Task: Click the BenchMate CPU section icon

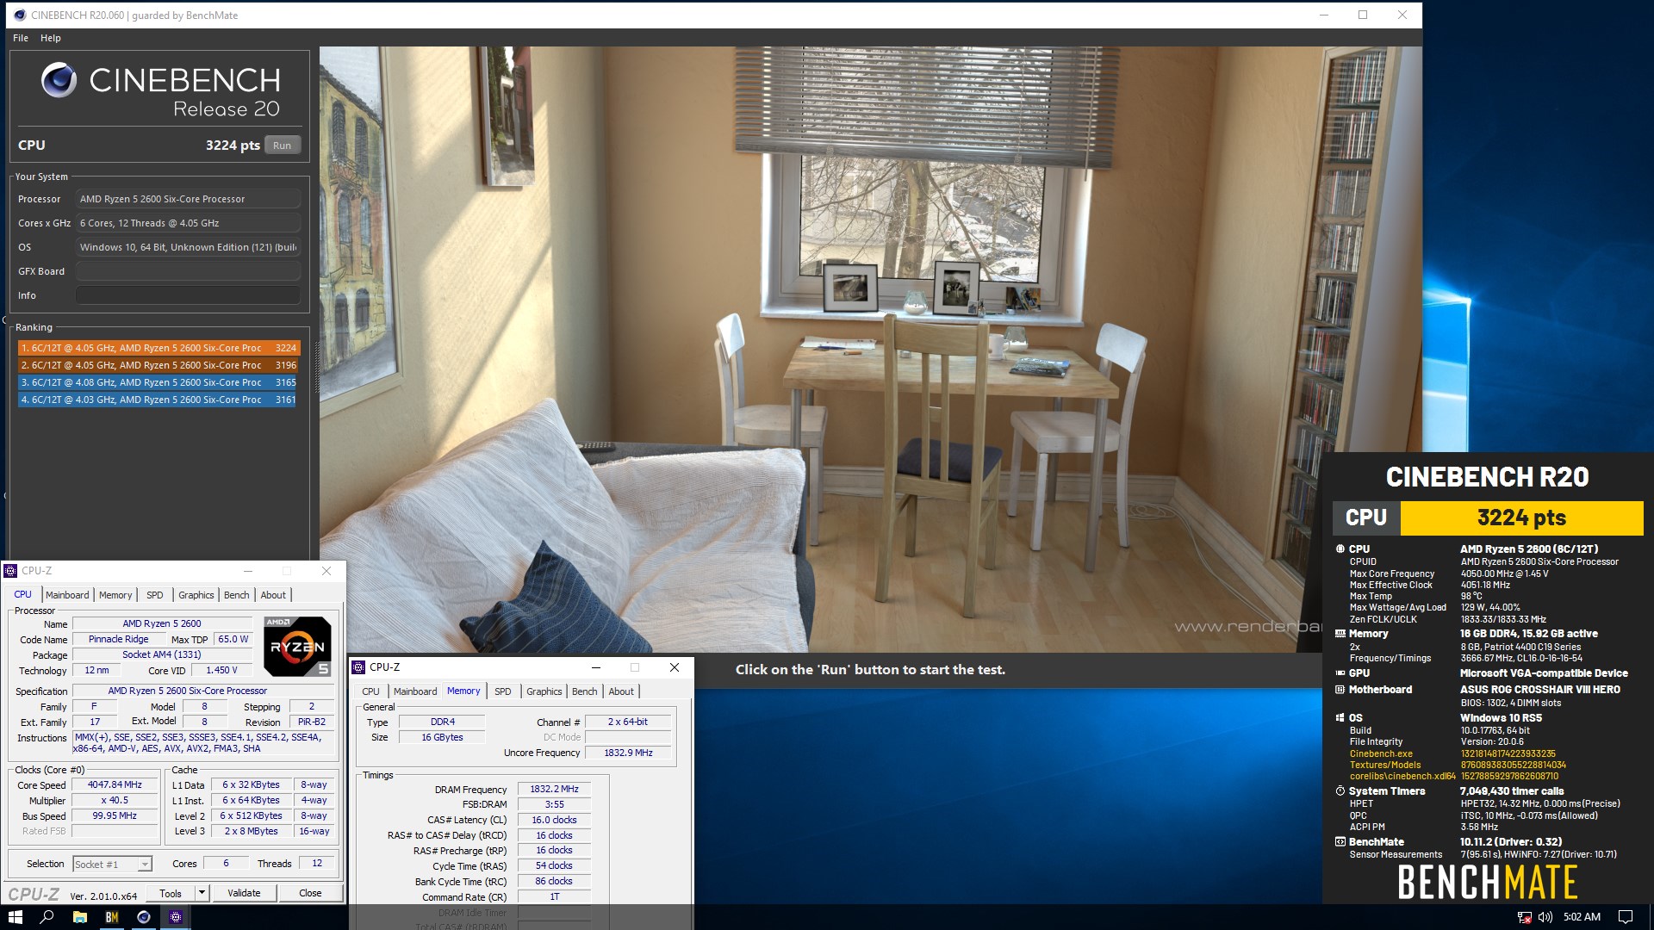Action: 1340,549
